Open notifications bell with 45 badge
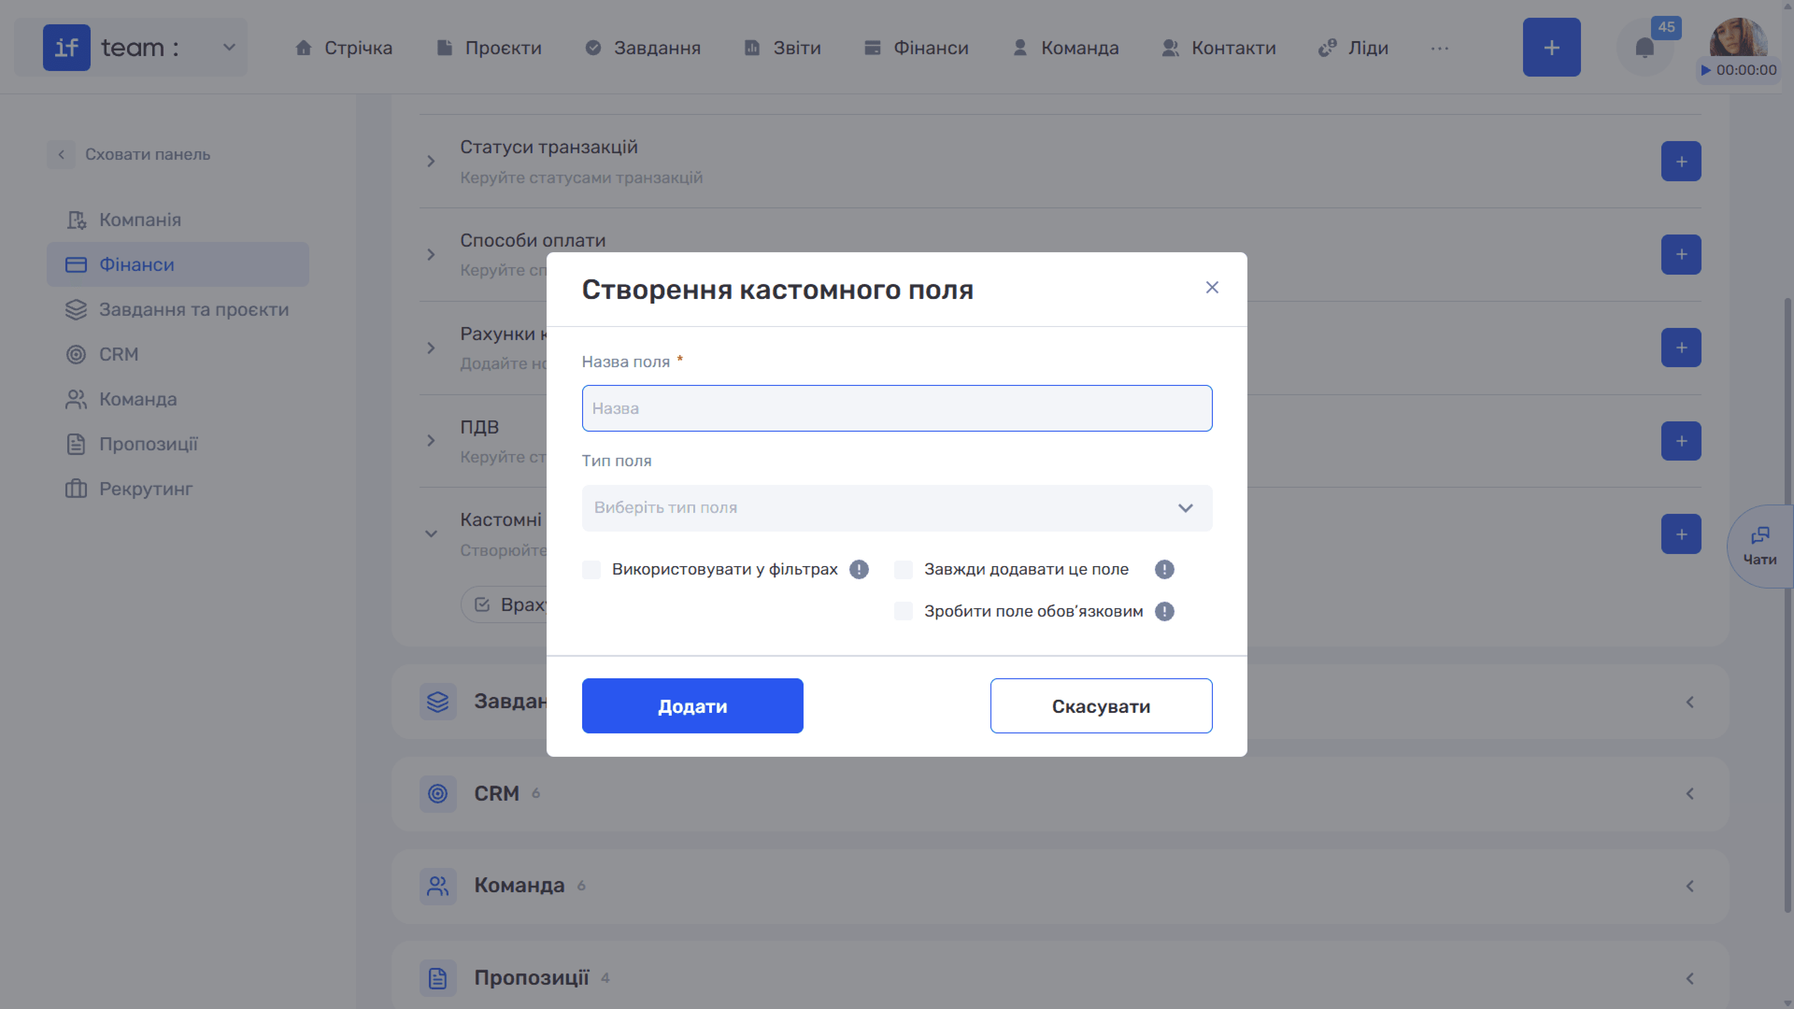The height and width of the screenshot is (1009, 1794). [1644, 47]
